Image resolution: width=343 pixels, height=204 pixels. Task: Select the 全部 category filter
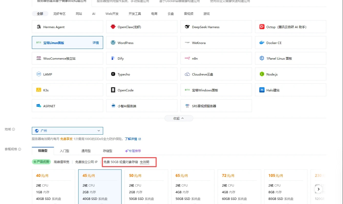pyautogui.click(x=40, y=14)
